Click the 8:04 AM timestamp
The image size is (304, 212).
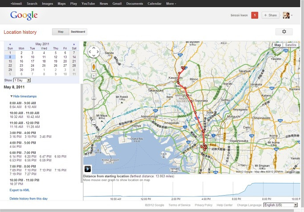(x=16, y=107)
